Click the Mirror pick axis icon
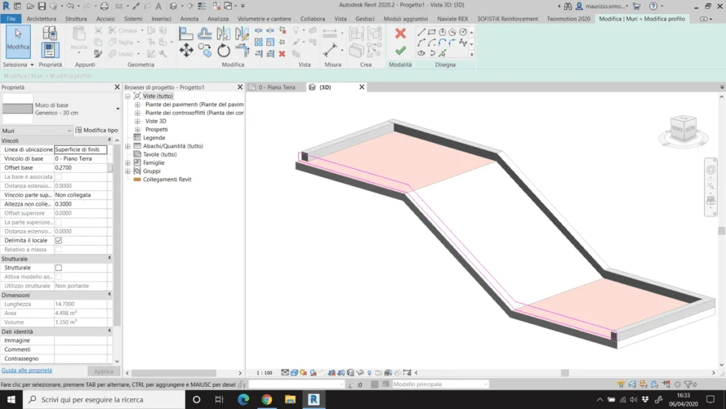Viewport: 726px width, 409px height. pos(223,33)
